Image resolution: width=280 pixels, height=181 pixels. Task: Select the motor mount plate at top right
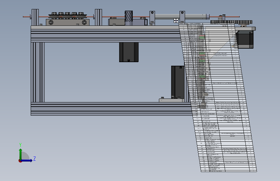245,29
